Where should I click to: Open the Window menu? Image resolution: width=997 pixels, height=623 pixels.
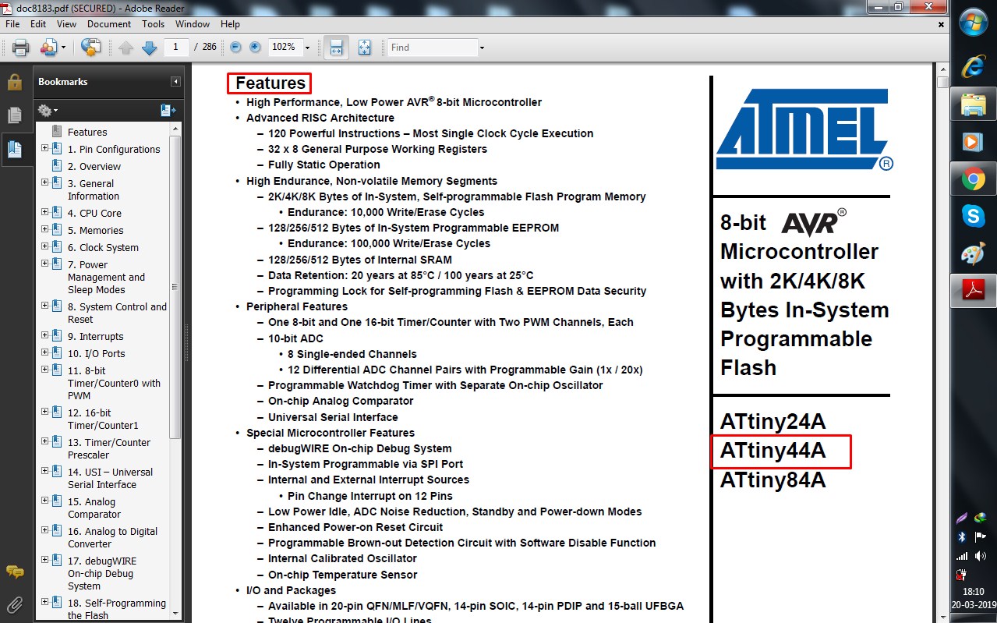[x=193, y=24]
